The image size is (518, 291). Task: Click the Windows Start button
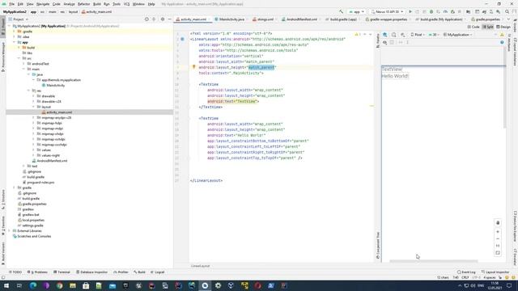tap(6, 285)
